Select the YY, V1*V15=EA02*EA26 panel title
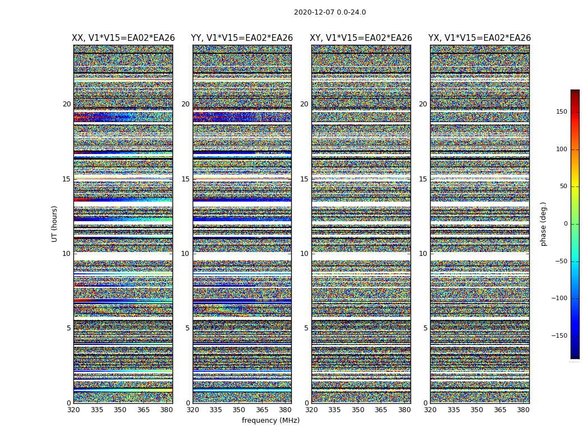The width and height of the screenshot is (588, 448). pos(242,38)
